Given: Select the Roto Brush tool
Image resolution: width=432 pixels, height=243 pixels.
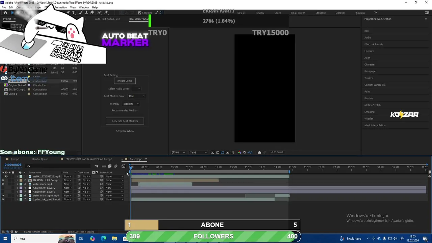Looking at the screenshot, I should pos(99,12).
